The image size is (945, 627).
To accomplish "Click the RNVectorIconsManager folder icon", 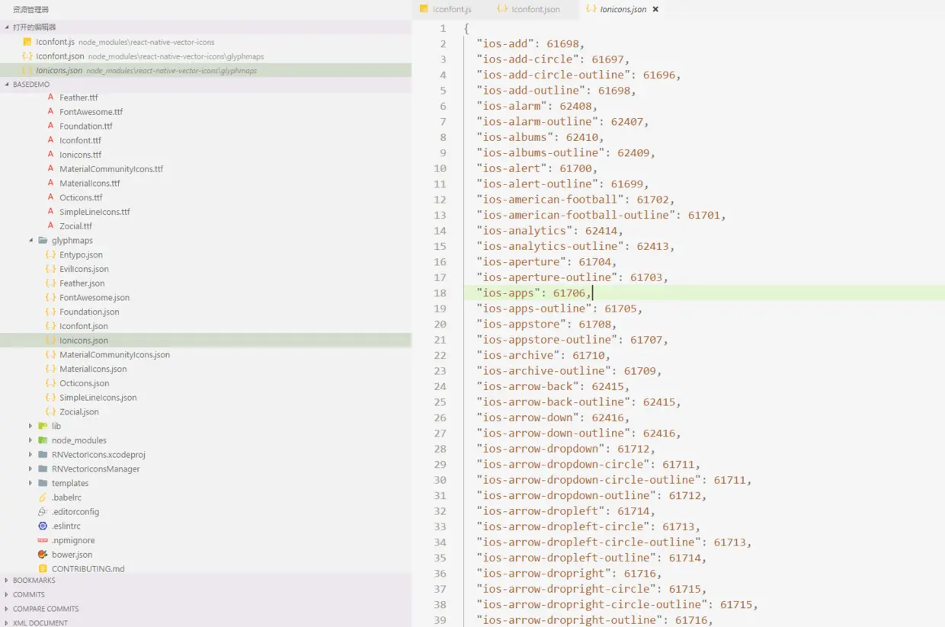I will click(x=43, y=469).
